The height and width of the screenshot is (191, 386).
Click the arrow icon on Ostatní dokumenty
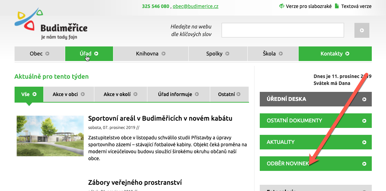click(x=364, y=121)
